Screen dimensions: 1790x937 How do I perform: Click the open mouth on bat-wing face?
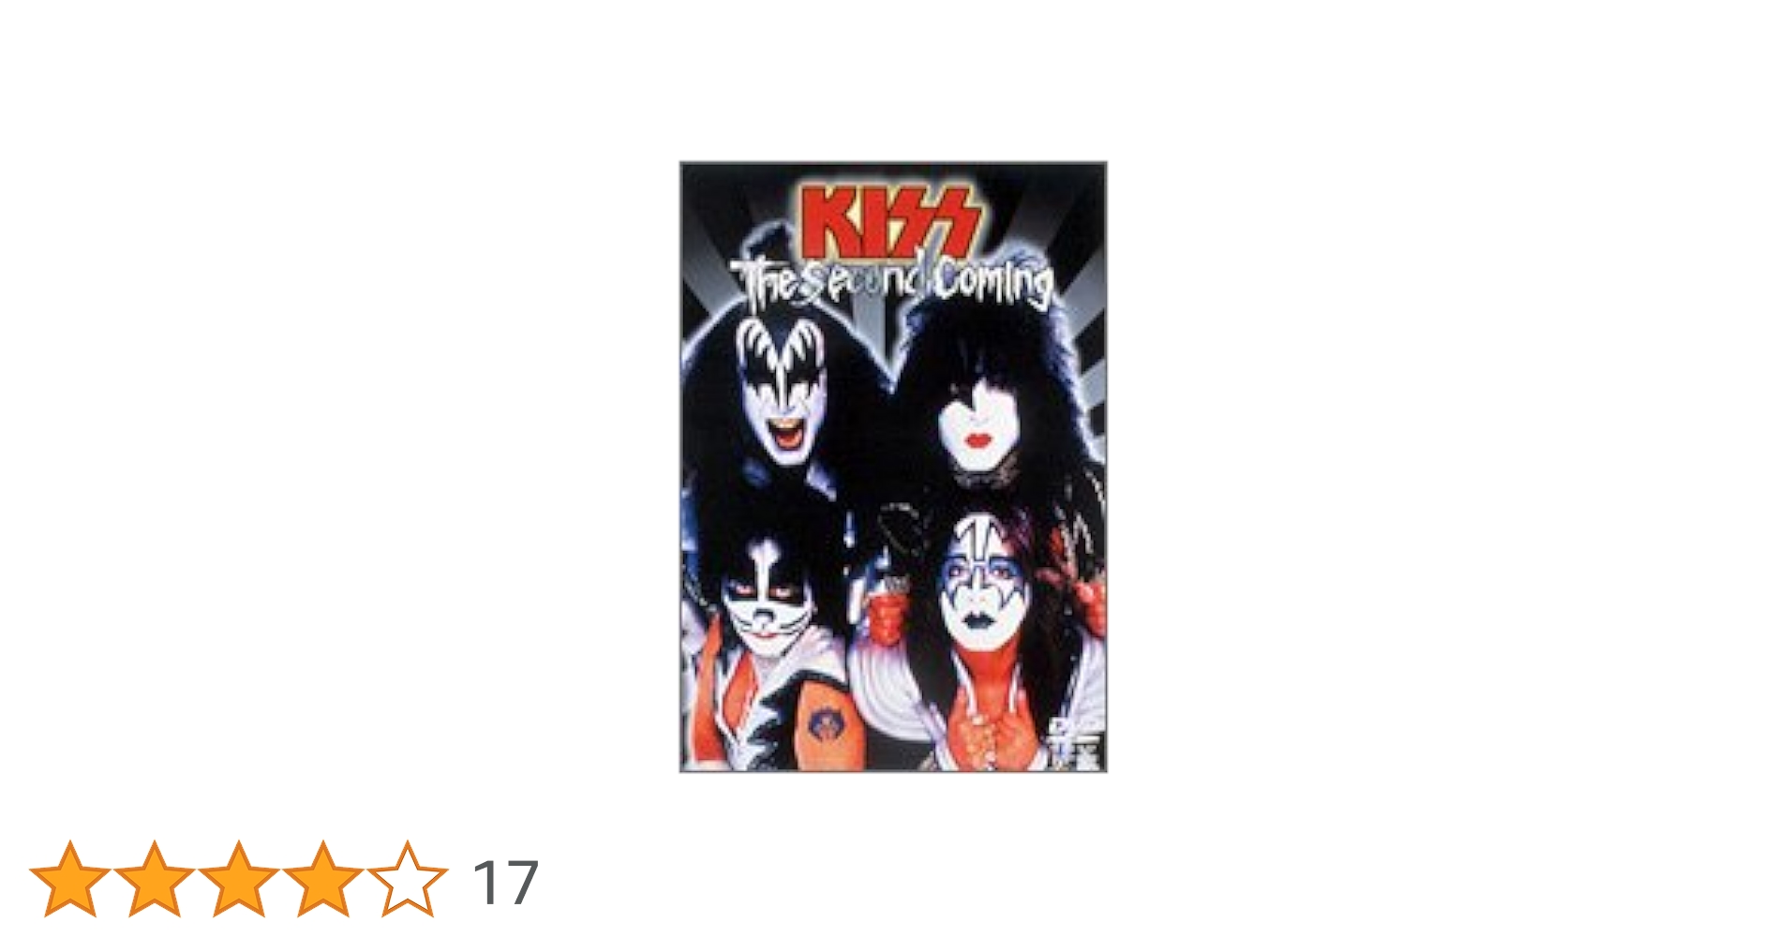pyautogui.click(x=785, y=434)
